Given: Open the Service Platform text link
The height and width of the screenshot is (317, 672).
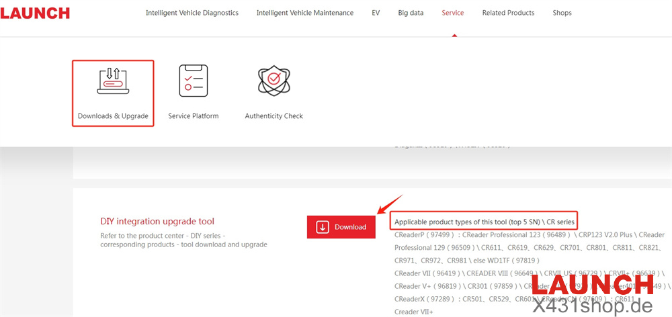Looking at the screenshot, I should [x=193, y=116].
